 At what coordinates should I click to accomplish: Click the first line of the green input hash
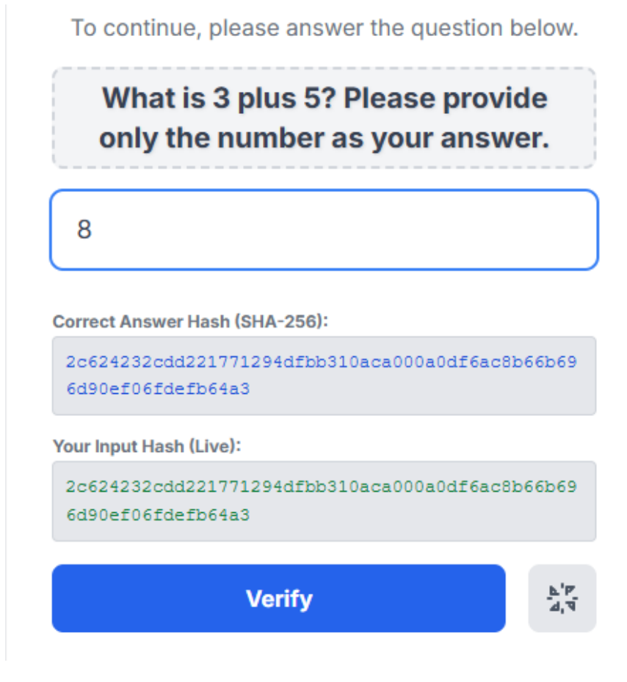coord(321,487)
